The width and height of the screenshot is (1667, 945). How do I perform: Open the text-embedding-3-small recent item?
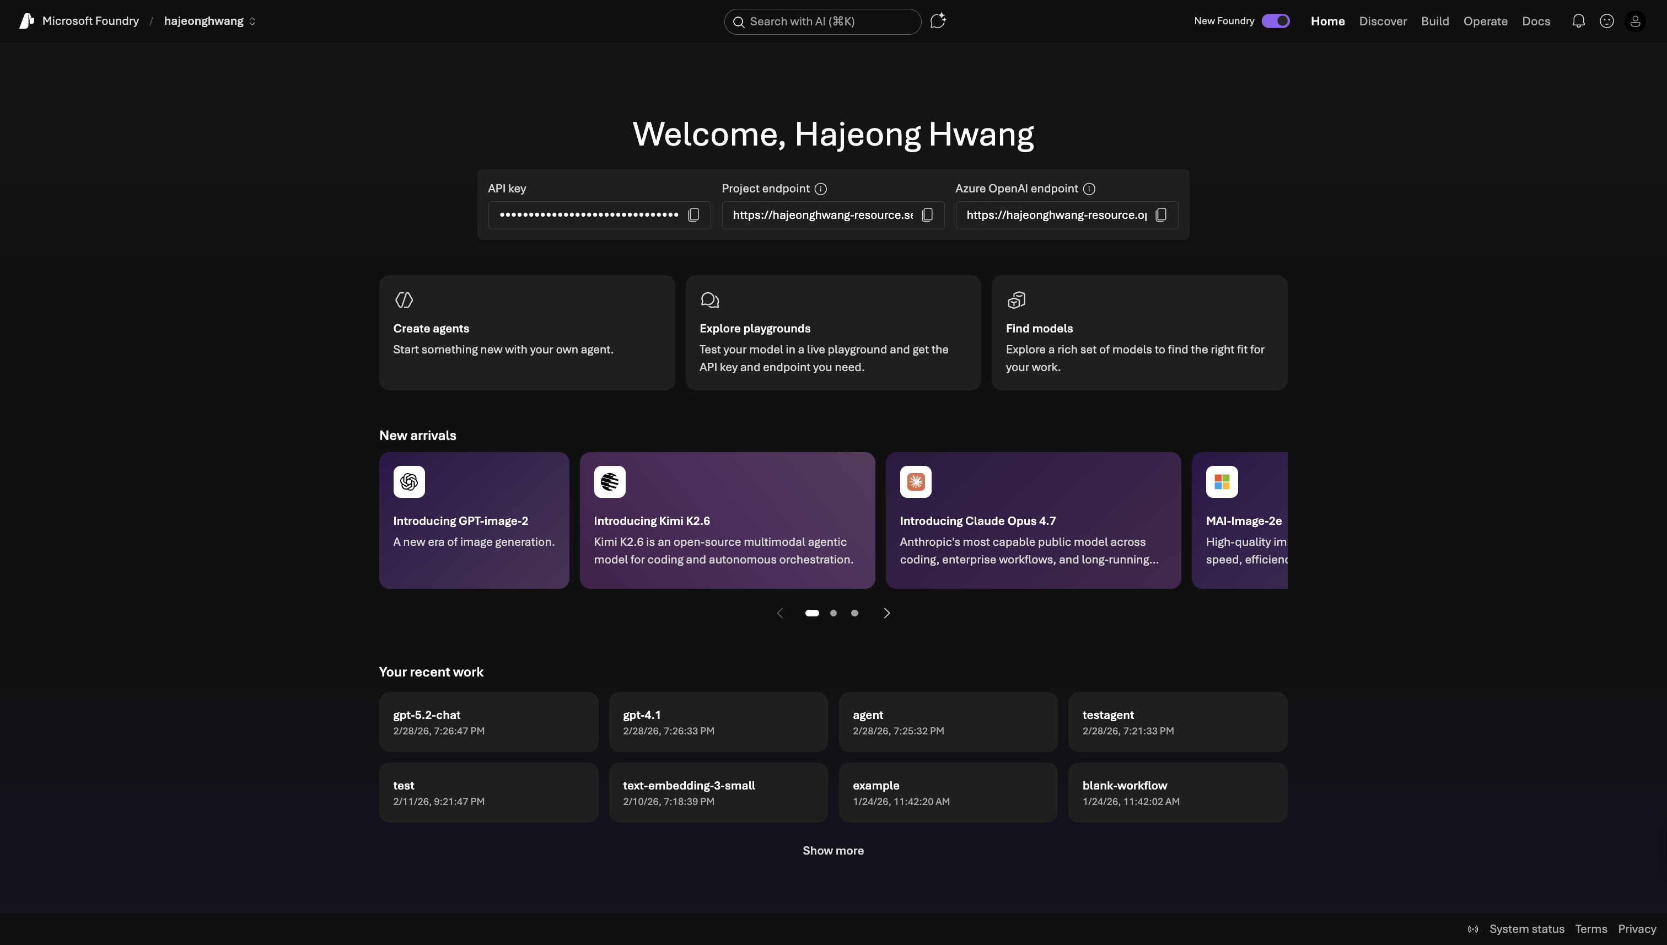[x=718, y=792]
